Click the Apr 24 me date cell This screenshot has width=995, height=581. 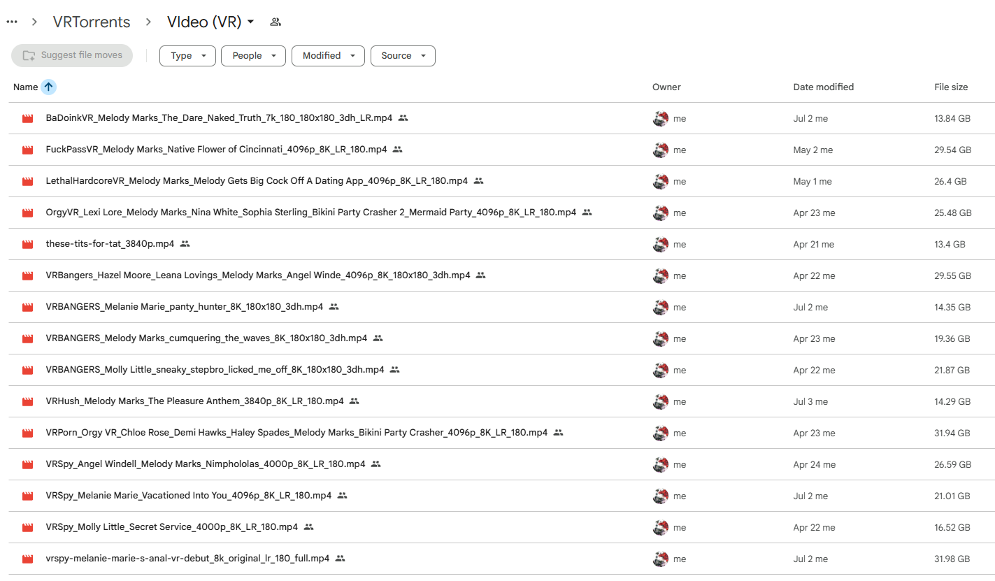pyautogui.click(x=814, y=464)
